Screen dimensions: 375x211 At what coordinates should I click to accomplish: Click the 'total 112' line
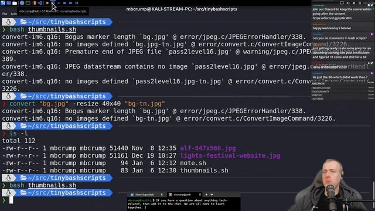(x=19, y=141)
